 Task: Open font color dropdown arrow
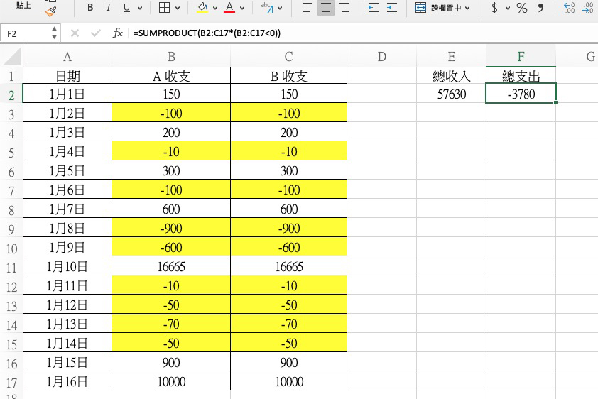[242, 8]
